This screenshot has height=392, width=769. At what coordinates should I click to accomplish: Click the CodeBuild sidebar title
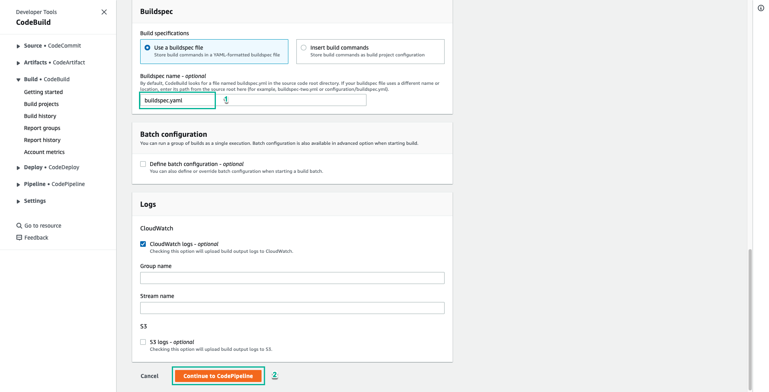click(33, 22)
